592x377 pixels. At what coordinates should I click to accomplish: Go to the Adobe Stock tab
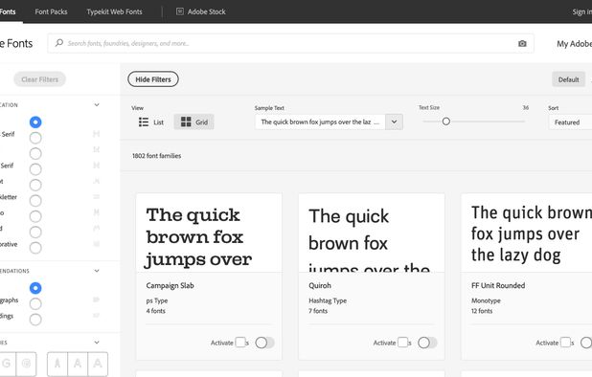[x=201, y=11]
